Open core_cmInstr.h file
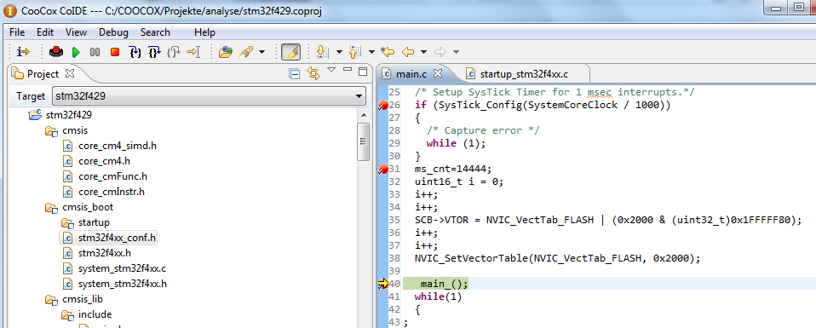816x328 pixels. pyautogui.click(x=112, y=192)
